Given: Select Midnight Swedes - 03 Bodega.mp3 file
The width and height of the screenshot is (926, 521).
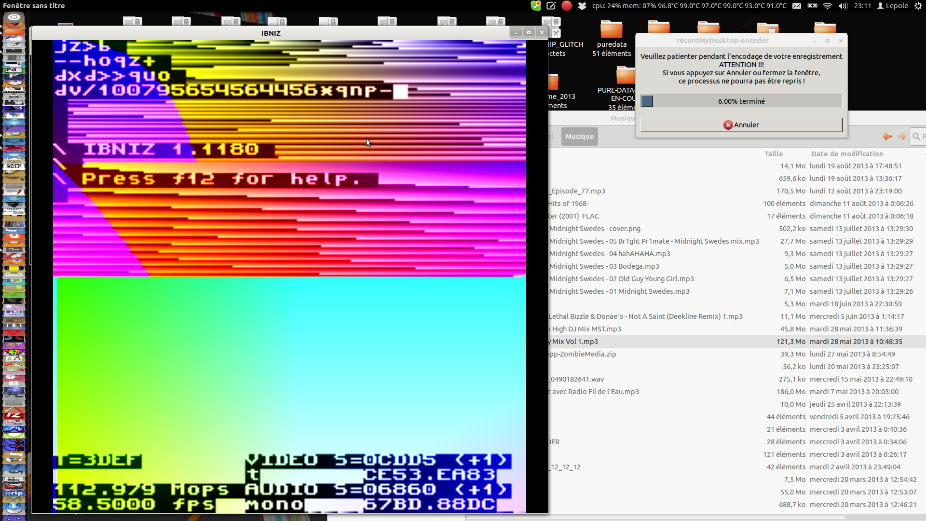Looking at the screenshot, I should 604,266.
